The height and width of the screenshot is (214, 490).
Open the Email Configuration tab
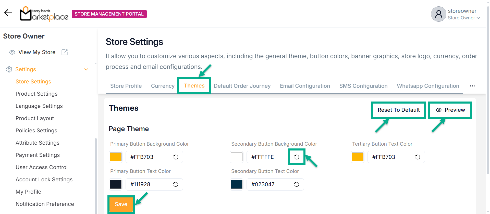click(x=305, y=86)
